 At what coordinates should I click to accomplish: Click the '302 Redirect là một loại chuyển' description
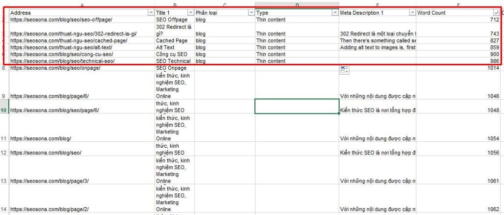378,34
